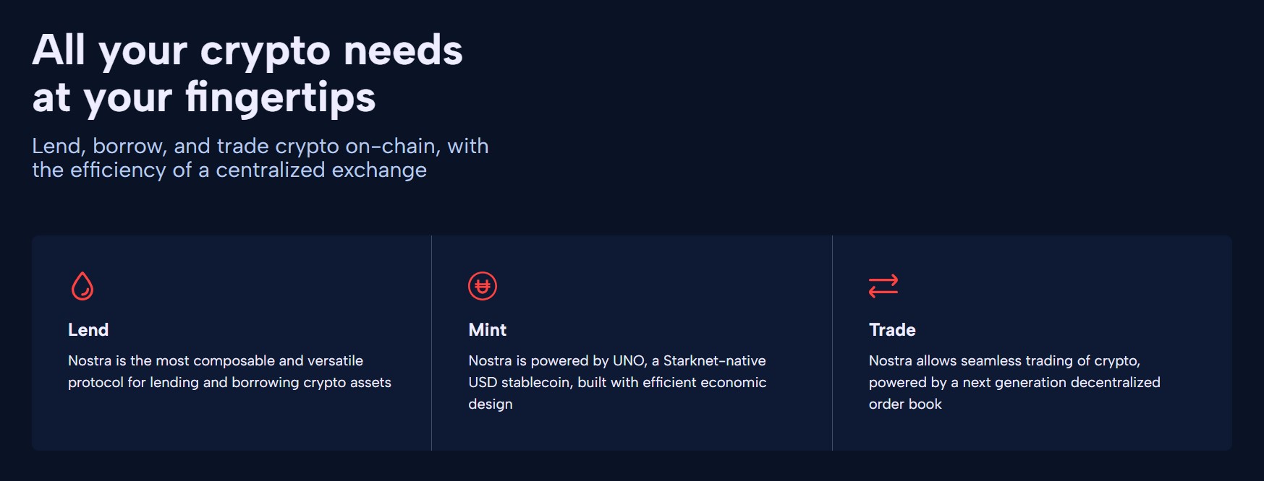This screenshot has height=481, width=1264.
Task: Click the word "UNO" in Mint description
Action: point(629,360)
